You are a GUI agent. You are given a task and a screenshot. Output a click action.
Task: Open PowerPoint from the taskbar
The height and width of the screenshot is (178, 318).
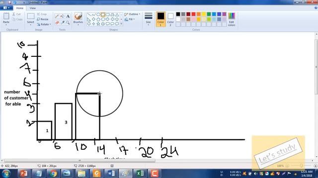(24, 174)
